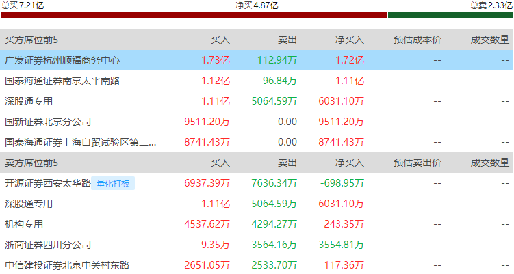
Task: Click net buy value 1.72亿
Action: tap(350, 60)
